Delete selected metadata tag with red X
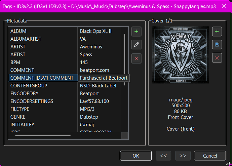The height and width of the screenshot is (166, 232). click(136, 58)
